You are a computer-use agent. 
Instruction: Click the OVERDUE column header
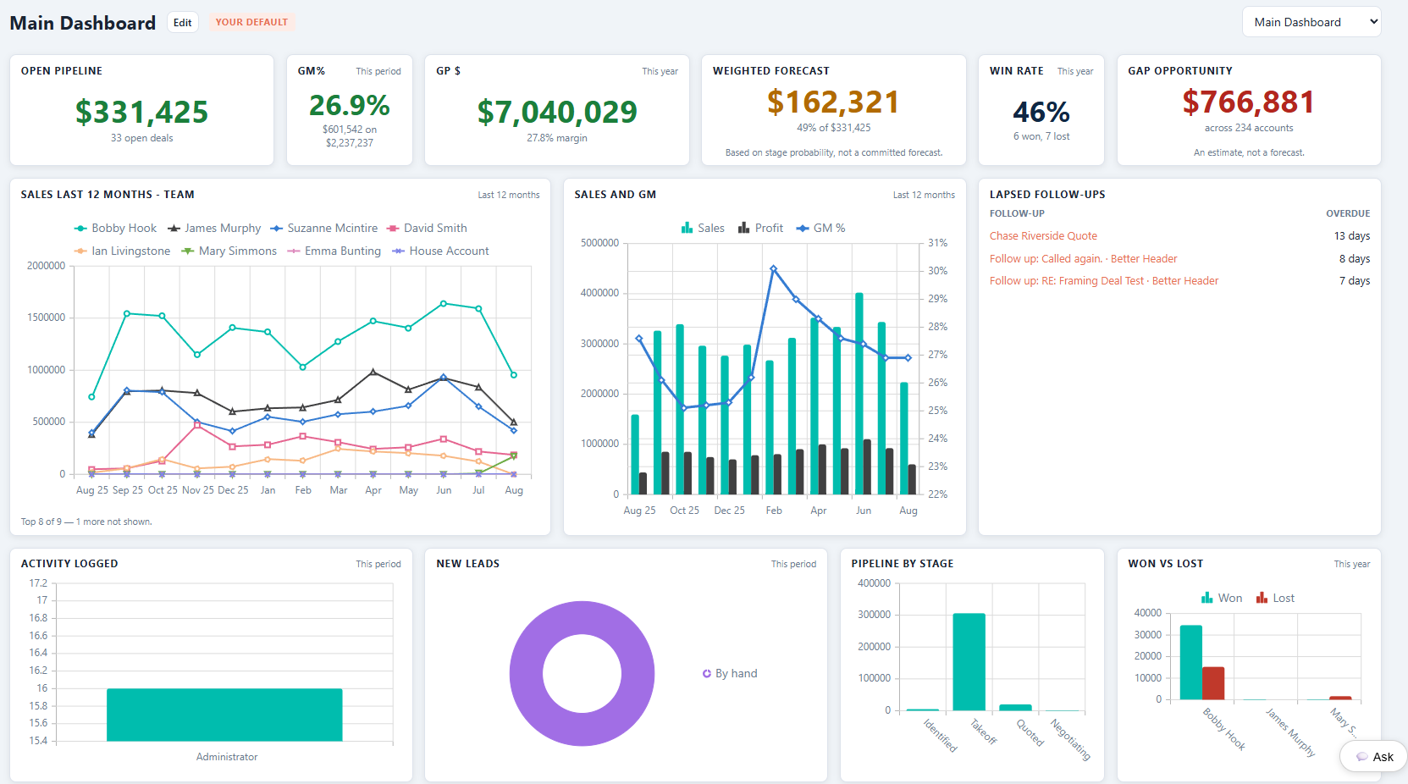[1348, 214]
